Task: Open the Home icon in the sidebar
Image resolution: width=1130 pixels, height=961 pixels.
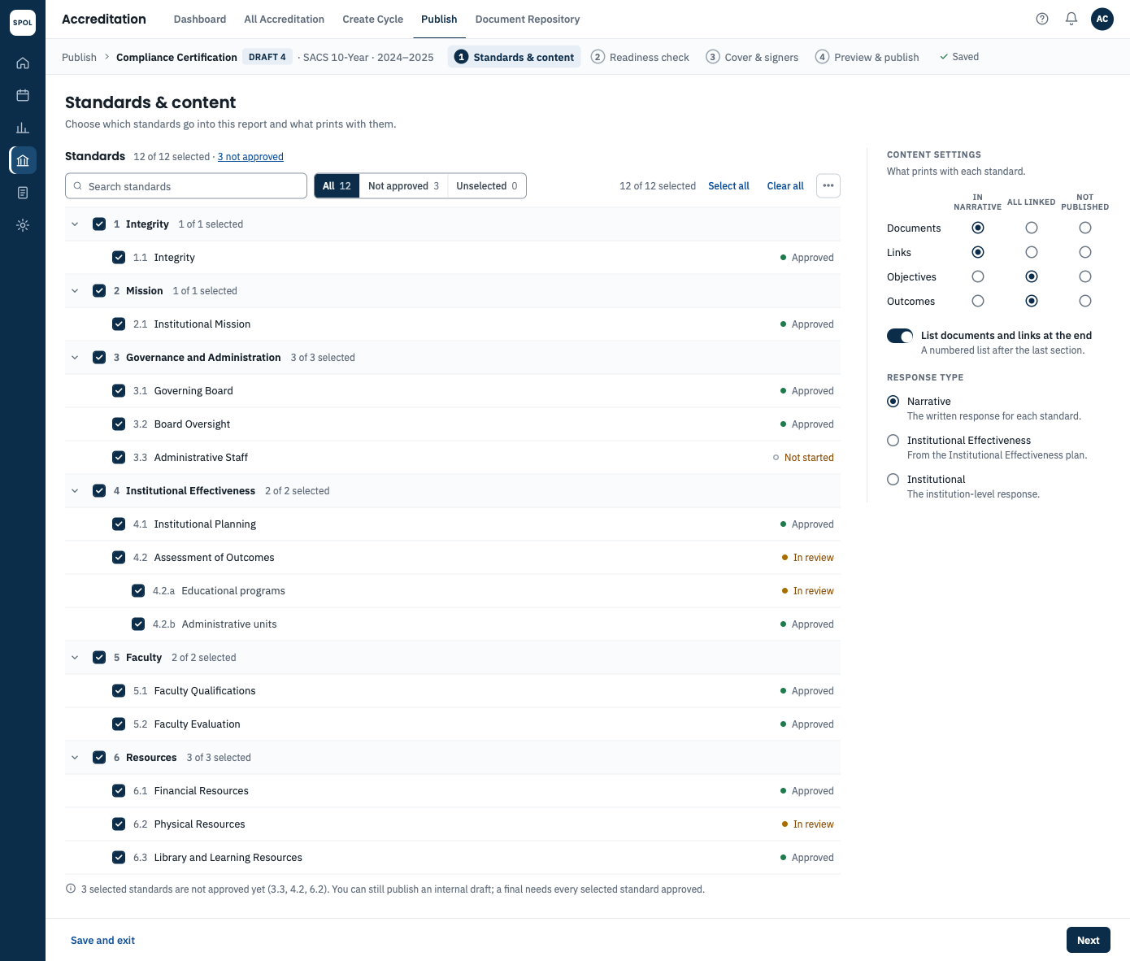Action: (x=23, y=63)
